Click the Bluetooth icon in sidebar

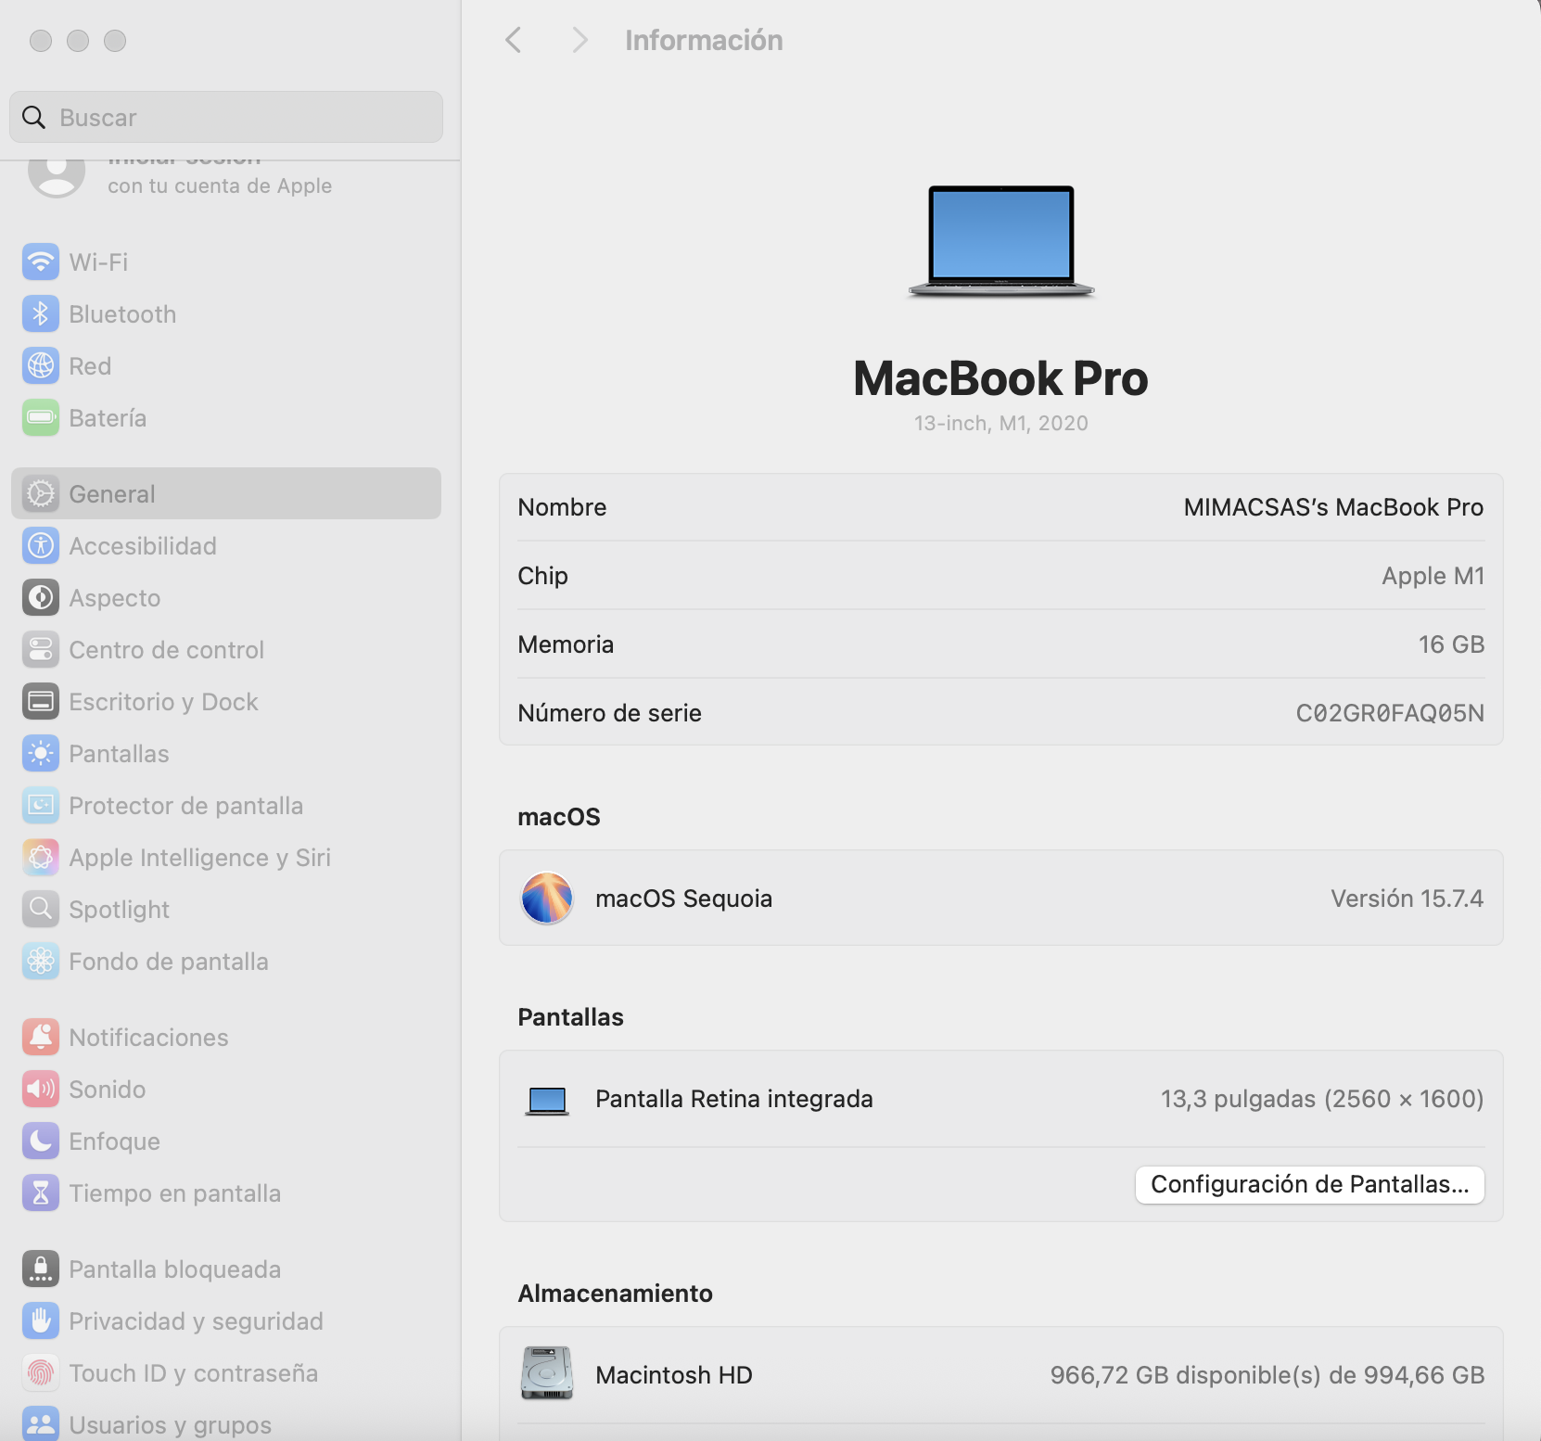coord(40,314)
